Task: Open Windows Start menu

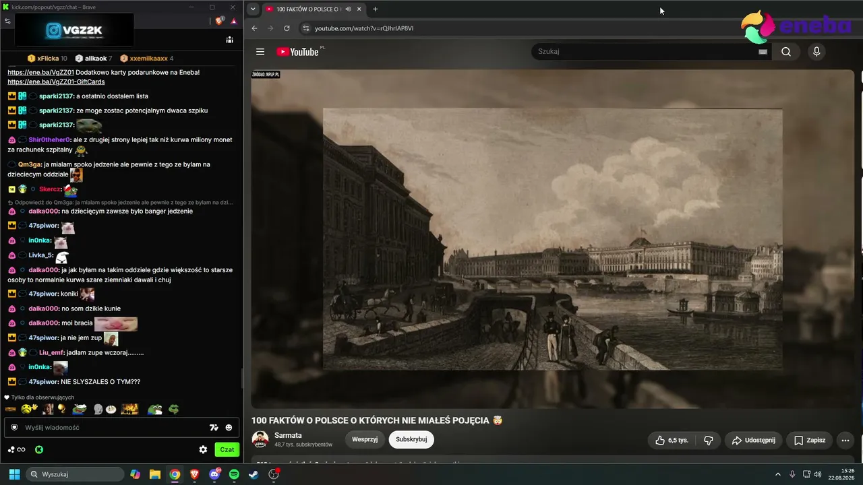Action: point(14,474)
